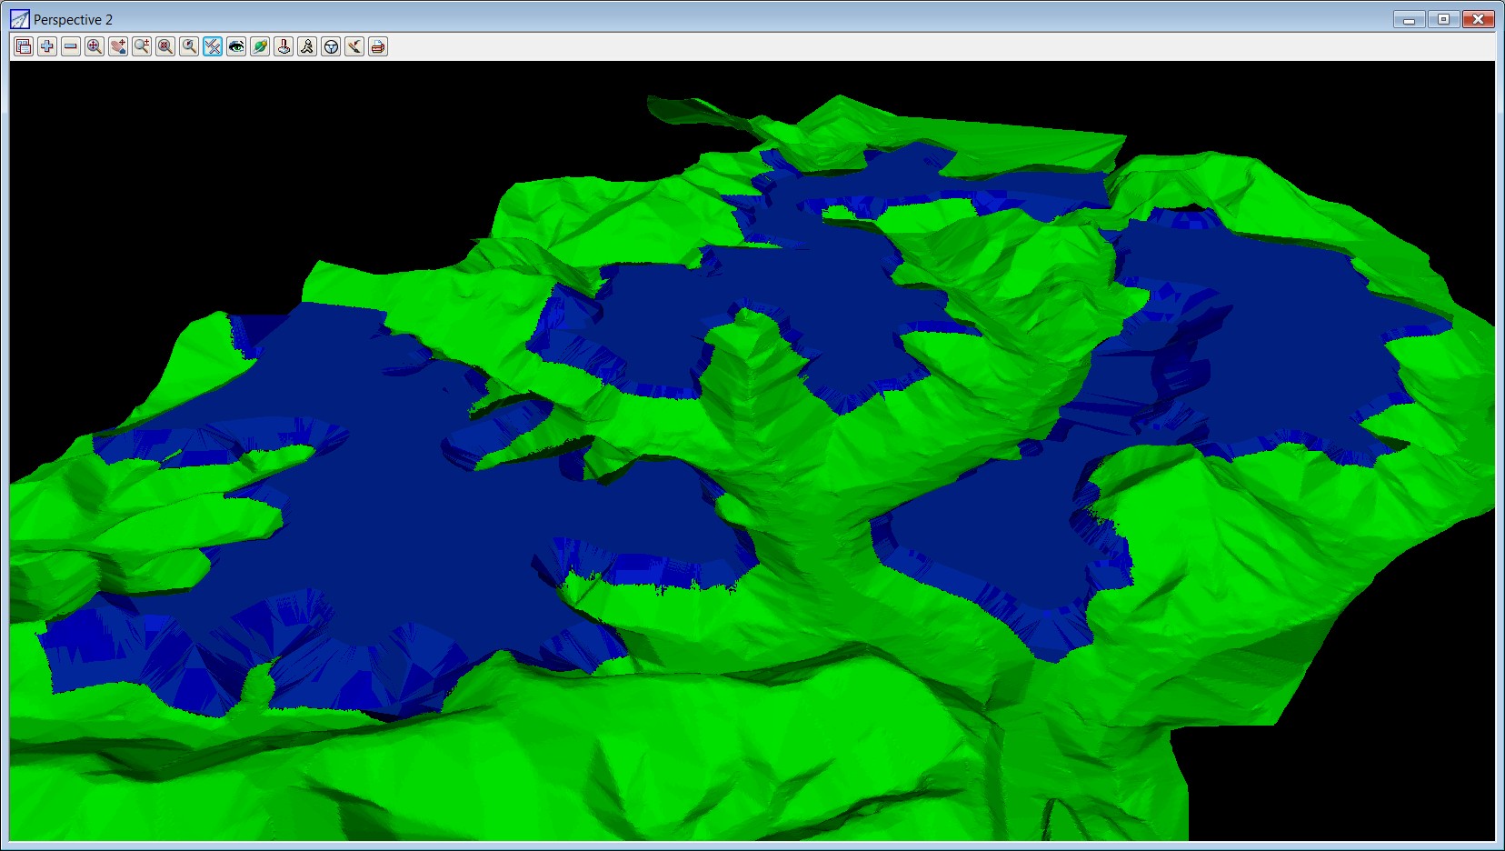Click the blue plus add-model icon

pyautogui.click(x=47, y=46)
